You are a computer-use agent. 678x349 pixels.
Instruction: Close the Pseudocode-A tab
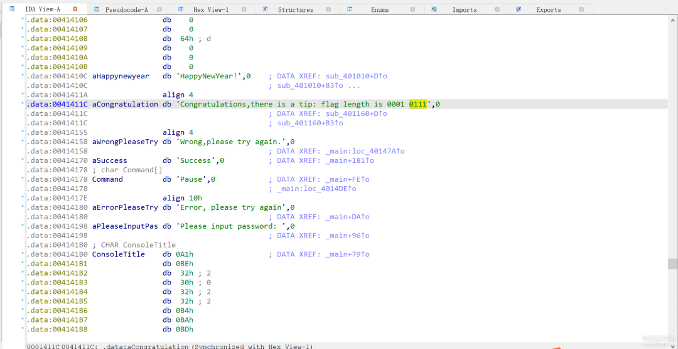[159, 9]
